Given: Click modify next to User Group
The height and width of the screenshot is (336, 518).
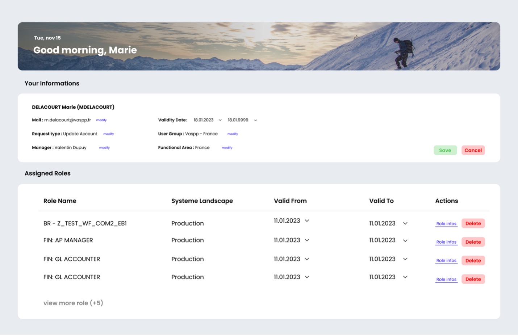Looking at the screenshot, I should tap(233, 134).
